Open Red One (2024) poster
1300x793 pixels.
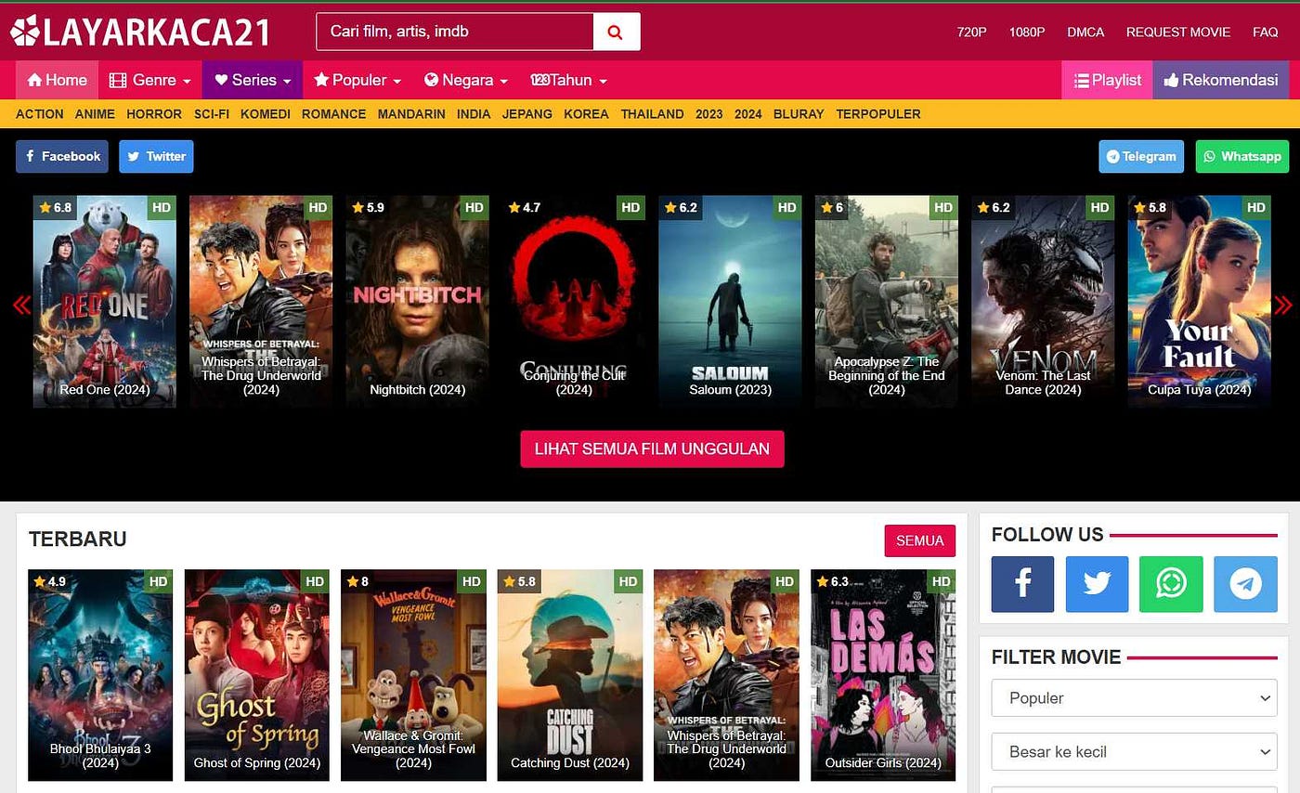(x=105, y=302)
